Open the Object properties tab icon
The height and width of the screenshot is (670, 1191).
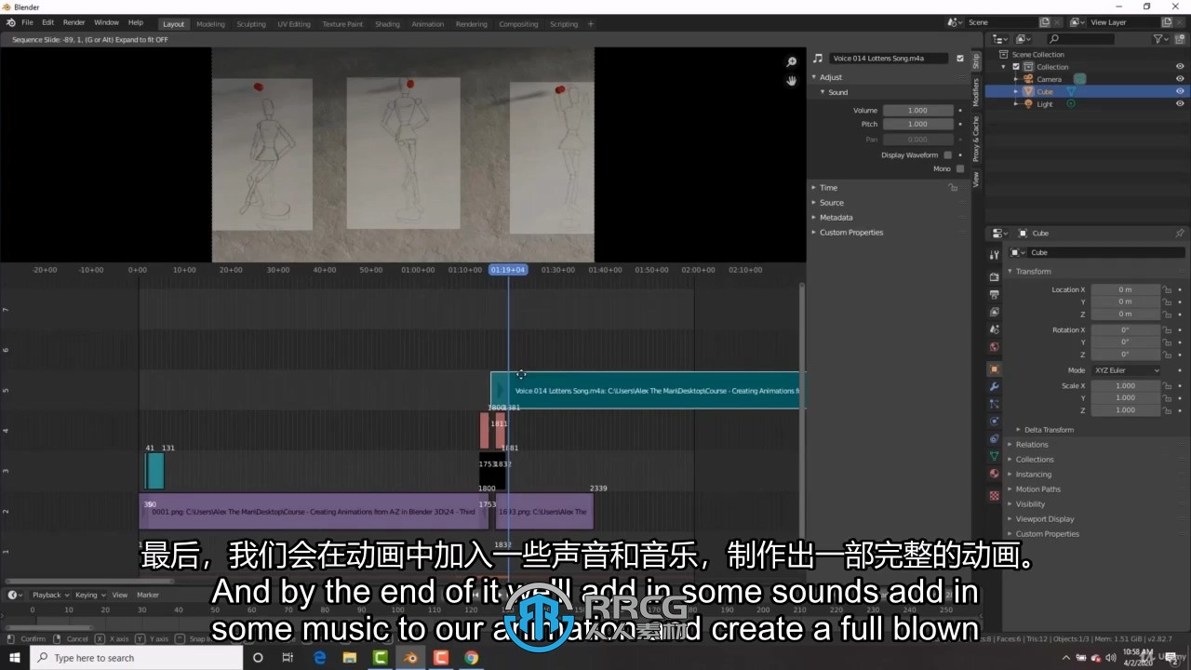point(994,369)
